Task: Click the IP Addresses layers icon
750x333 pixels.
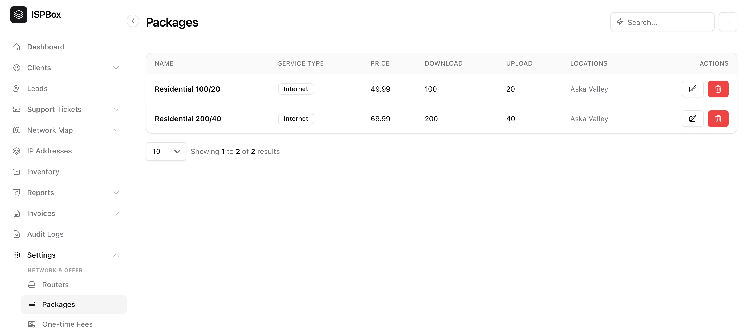Action: click(x=17, y=151)
